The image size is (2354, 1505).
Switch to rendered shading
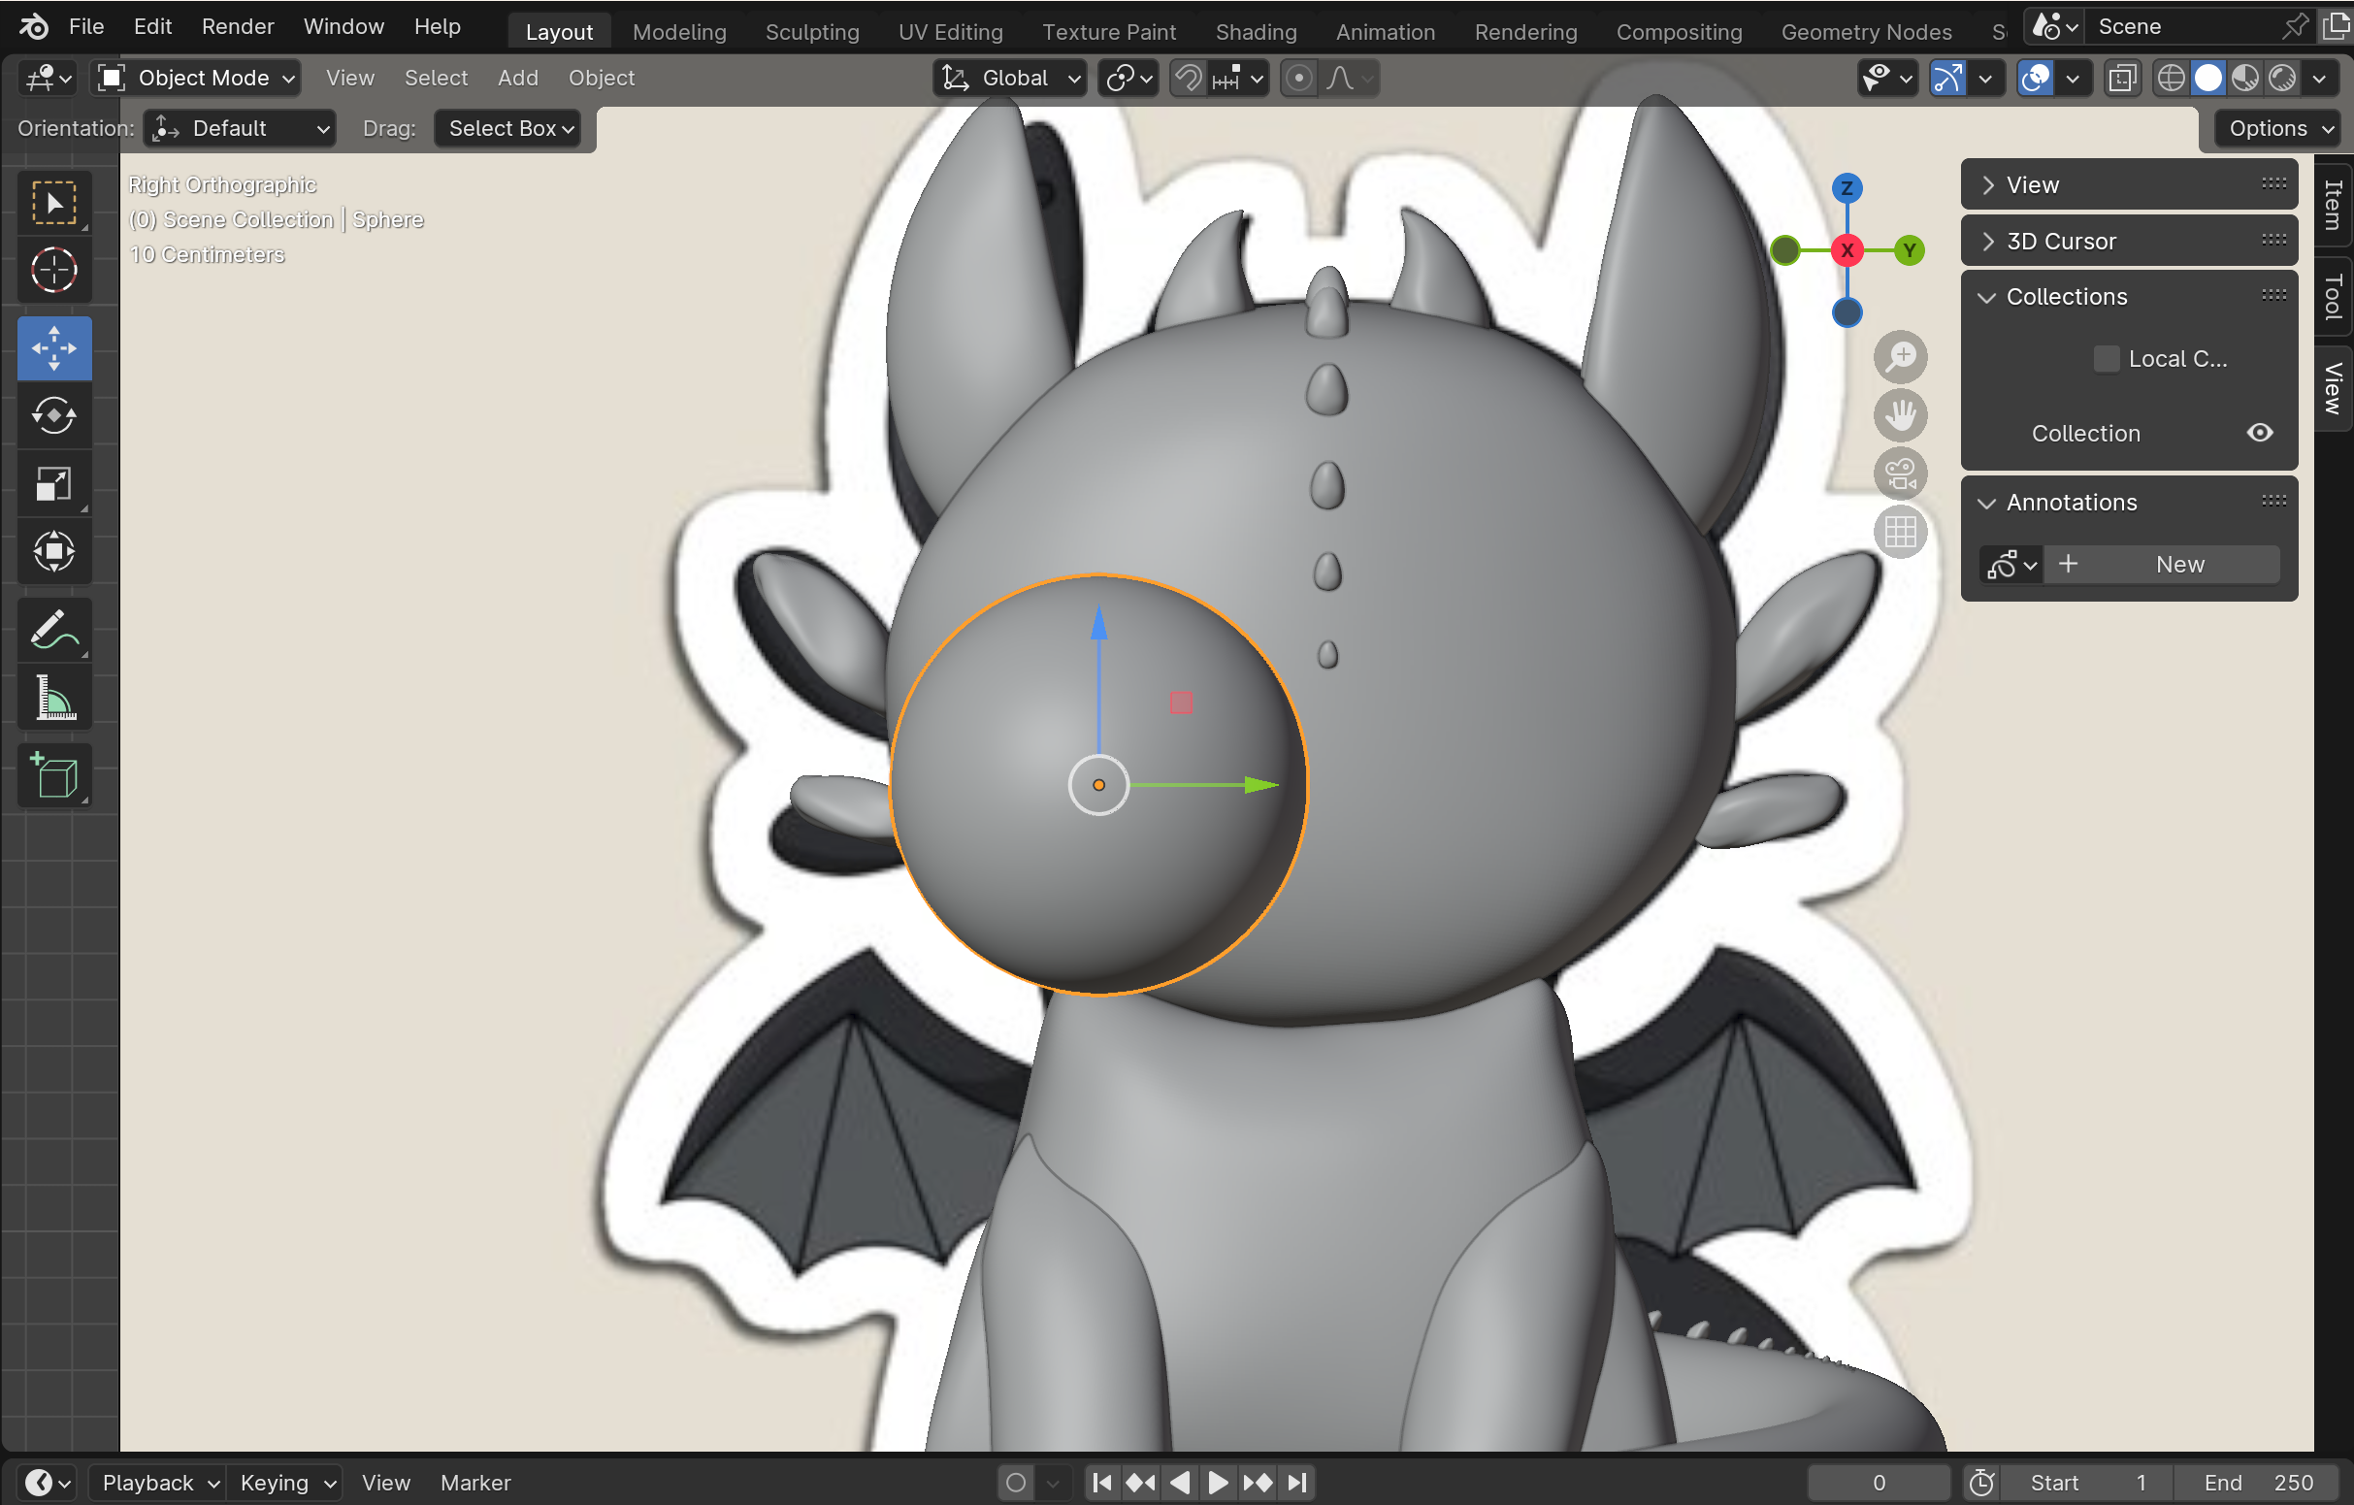coord(2281,78)
